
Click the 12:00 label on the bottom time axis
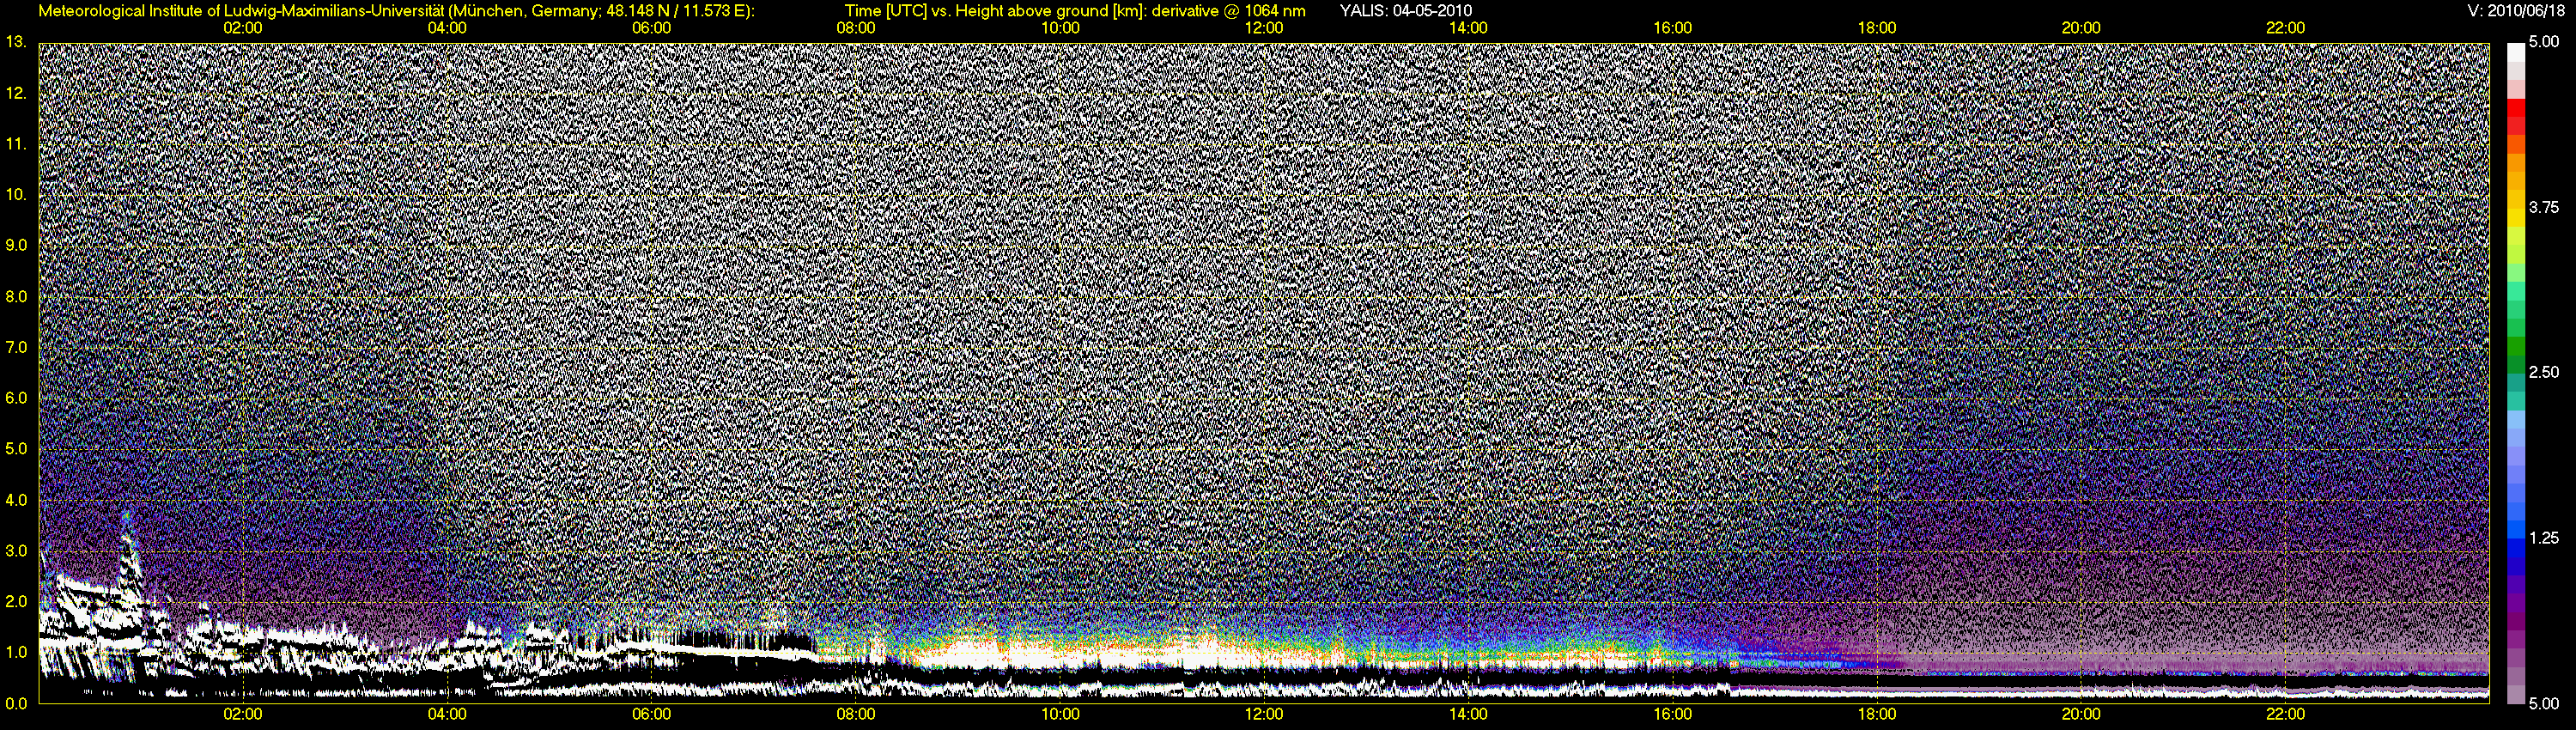[x=1264, y=714]
